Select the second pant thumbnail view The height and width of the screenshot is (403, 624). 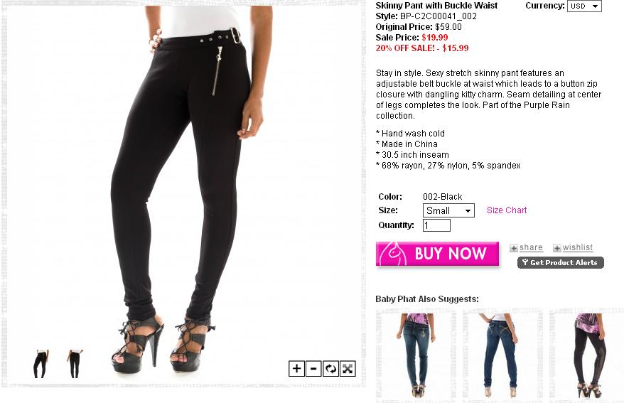75,364
